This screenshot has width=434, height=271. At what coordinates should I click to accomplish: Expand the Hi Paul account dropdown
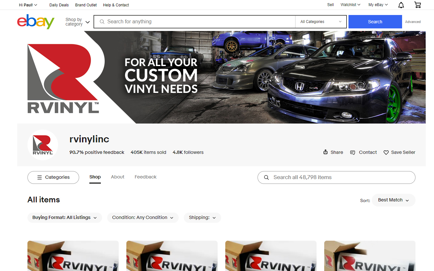pos(28,5)
